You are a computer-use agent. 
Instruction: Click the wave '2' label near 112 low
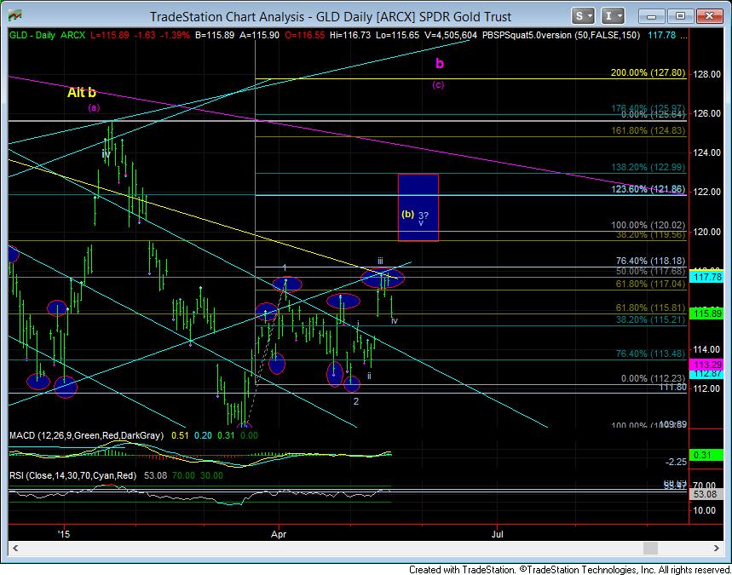[355, 401]
